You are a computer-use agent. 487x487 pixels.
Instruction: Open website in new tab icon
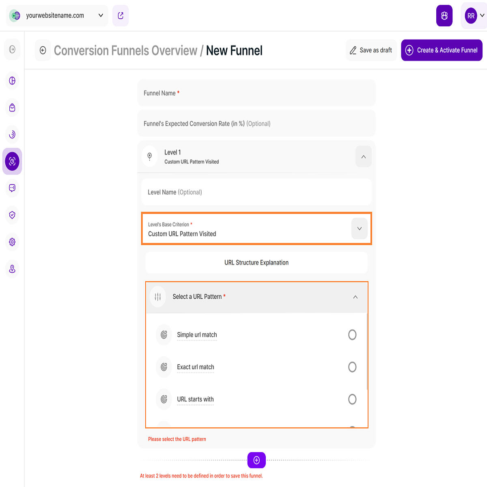point(121,15)
